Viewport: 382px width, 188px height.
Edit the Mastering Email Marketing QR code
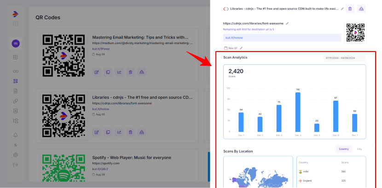coord(97,72)
